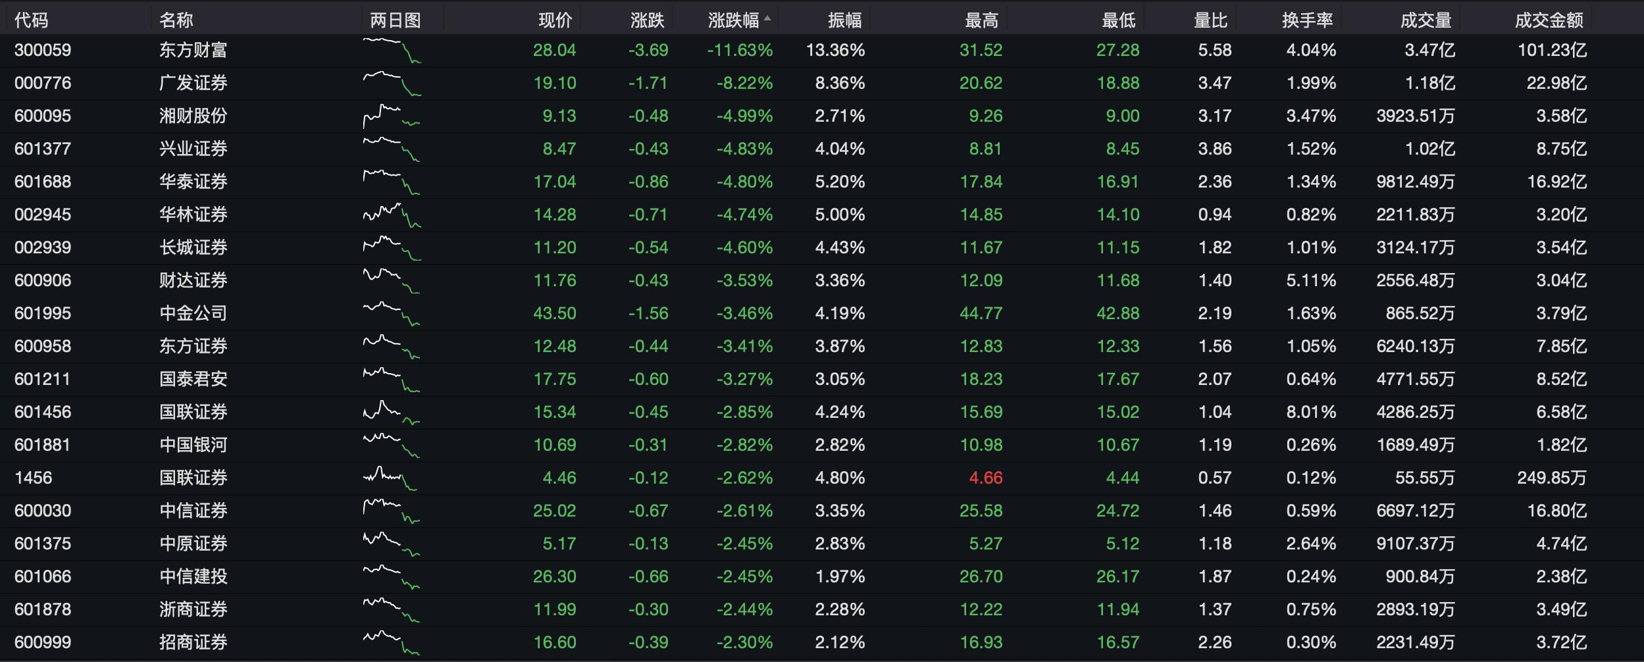
Task: Sort by the 现价 column header
Action: (555, 20)
